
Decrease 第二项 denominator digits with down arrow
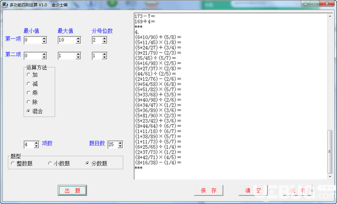point(104,58)
